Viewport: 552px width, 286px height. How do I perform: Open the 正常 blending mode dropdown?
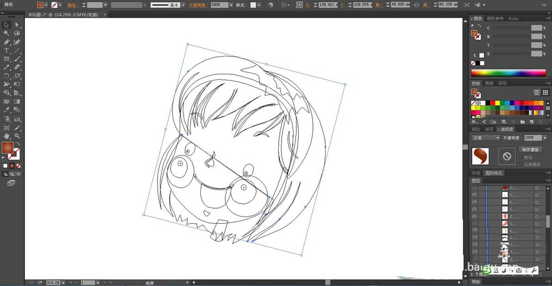(x=485, y=138)
